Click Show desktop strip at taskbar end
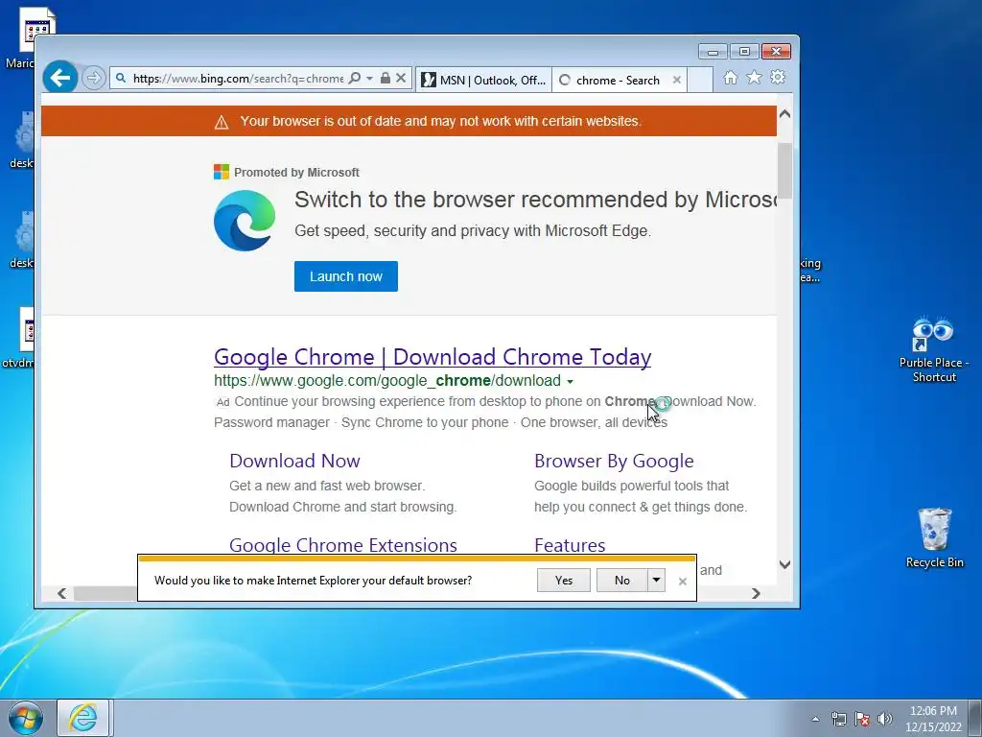The image size is (982, 737). pyautogui.click(x=975, y=718)
